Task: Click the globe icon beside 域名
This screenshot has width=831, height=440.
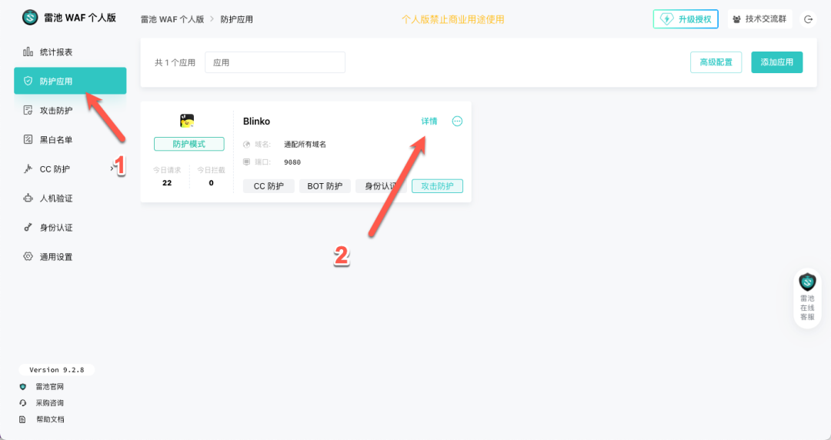Action: pyautogui.click(x=246, y=144)
